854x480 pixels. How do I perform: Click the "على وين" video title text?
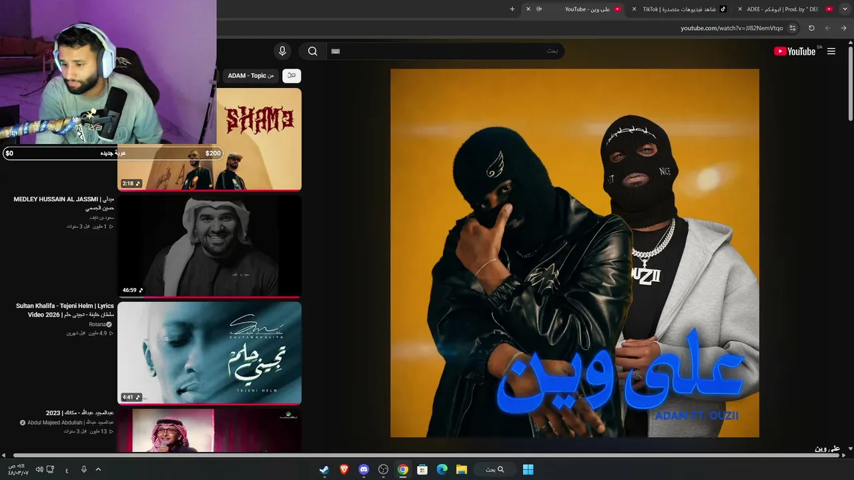(827, 448)
